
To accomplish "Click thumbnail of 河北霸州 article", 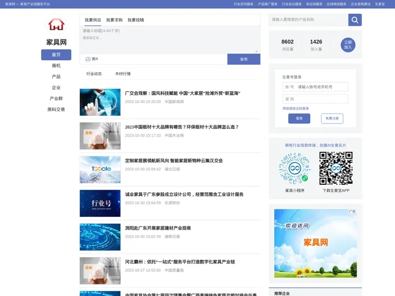I will (x=100, y=271).
